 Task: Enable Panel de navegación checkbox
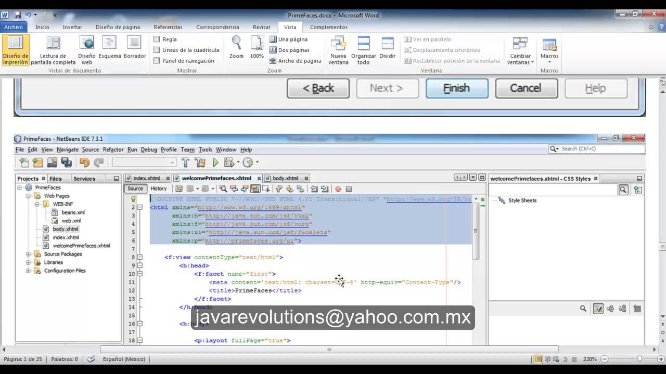[x=157, y=61]
